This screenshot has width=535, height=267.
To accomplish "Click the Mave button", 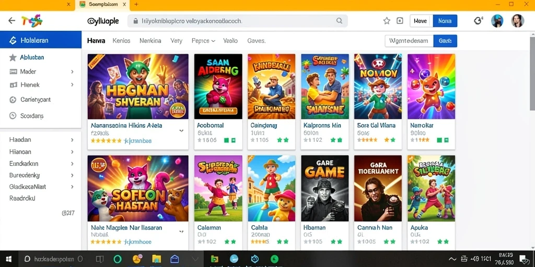I will coord(421,21).
